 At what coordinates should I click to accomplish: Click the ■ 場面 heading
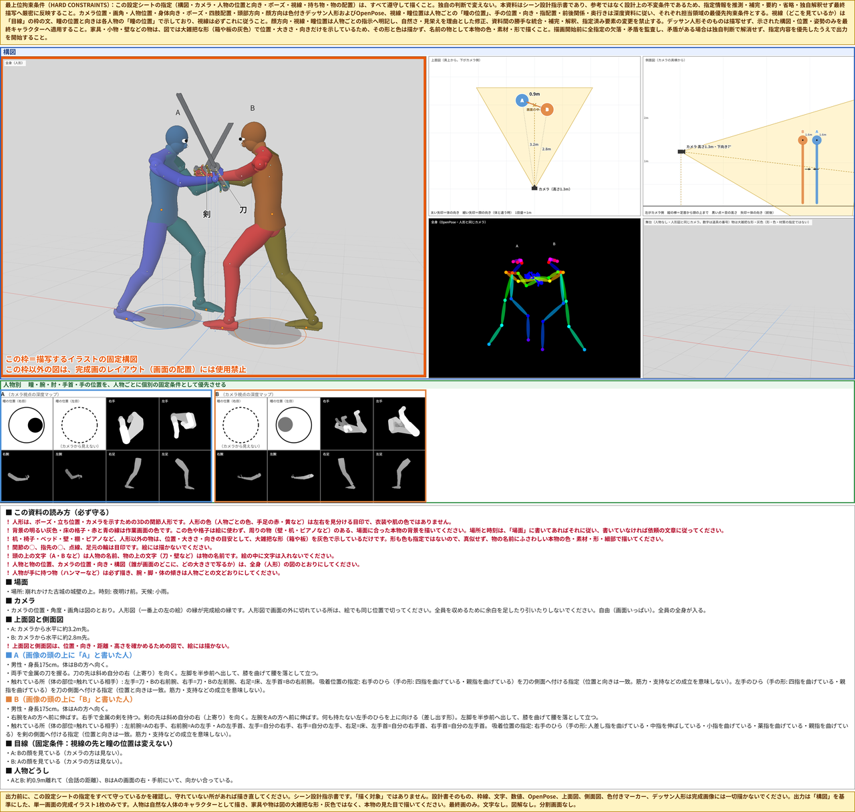17,582
